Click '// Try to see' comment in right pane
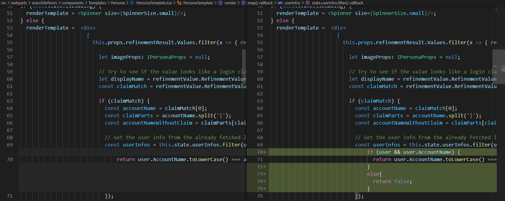This screenshot has height=201, width=505. (423, 72)
